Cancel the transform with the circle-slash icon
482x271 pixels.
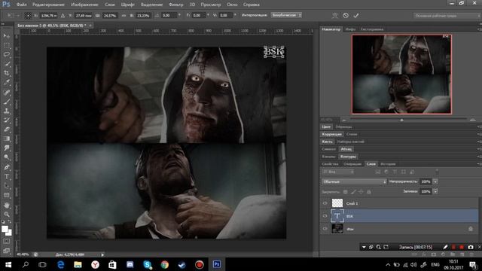click(x=346, y=15)
